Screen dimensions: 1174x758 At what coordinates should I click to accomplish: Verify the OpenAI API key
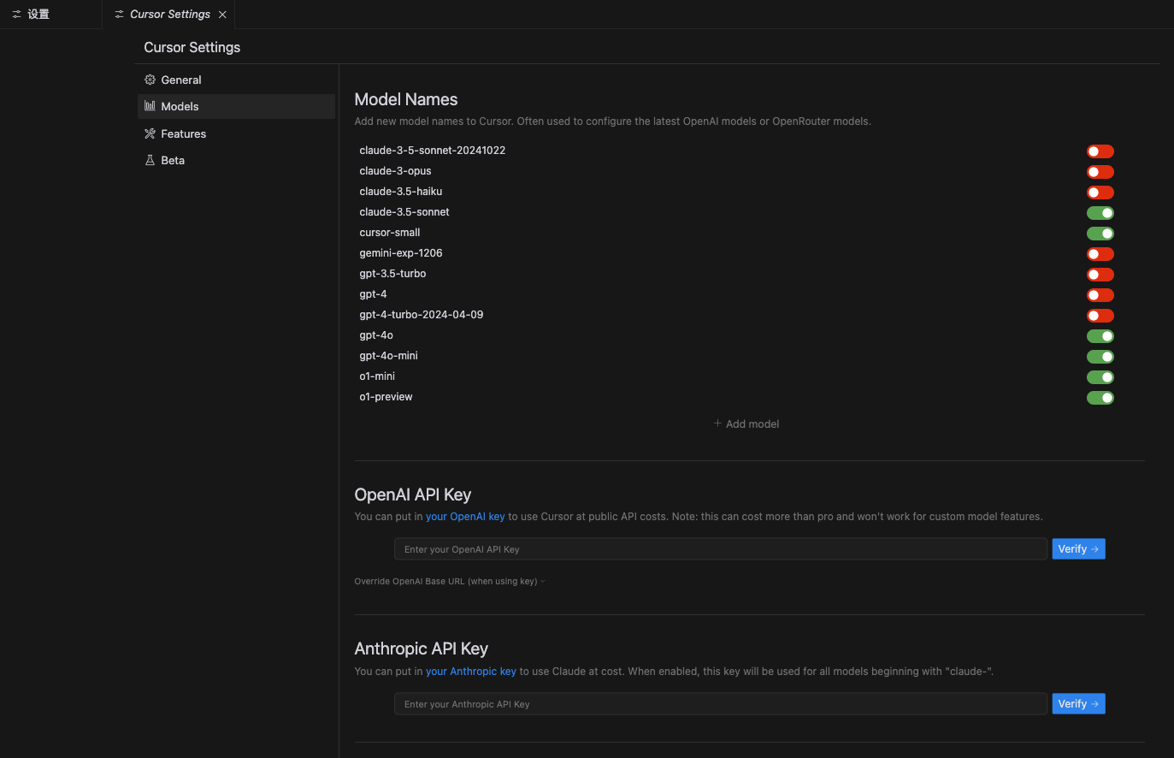point(1078,549)
